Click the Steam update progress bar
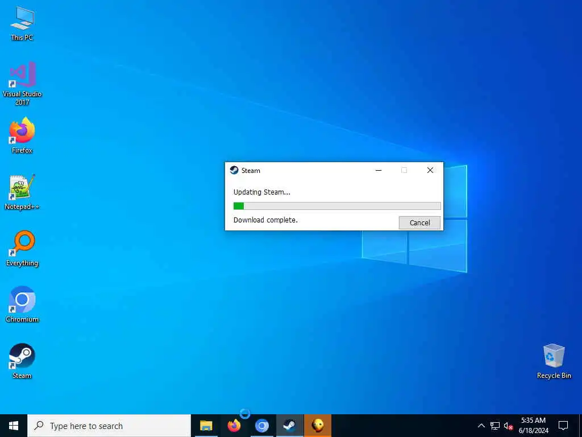 coord(337,206)
